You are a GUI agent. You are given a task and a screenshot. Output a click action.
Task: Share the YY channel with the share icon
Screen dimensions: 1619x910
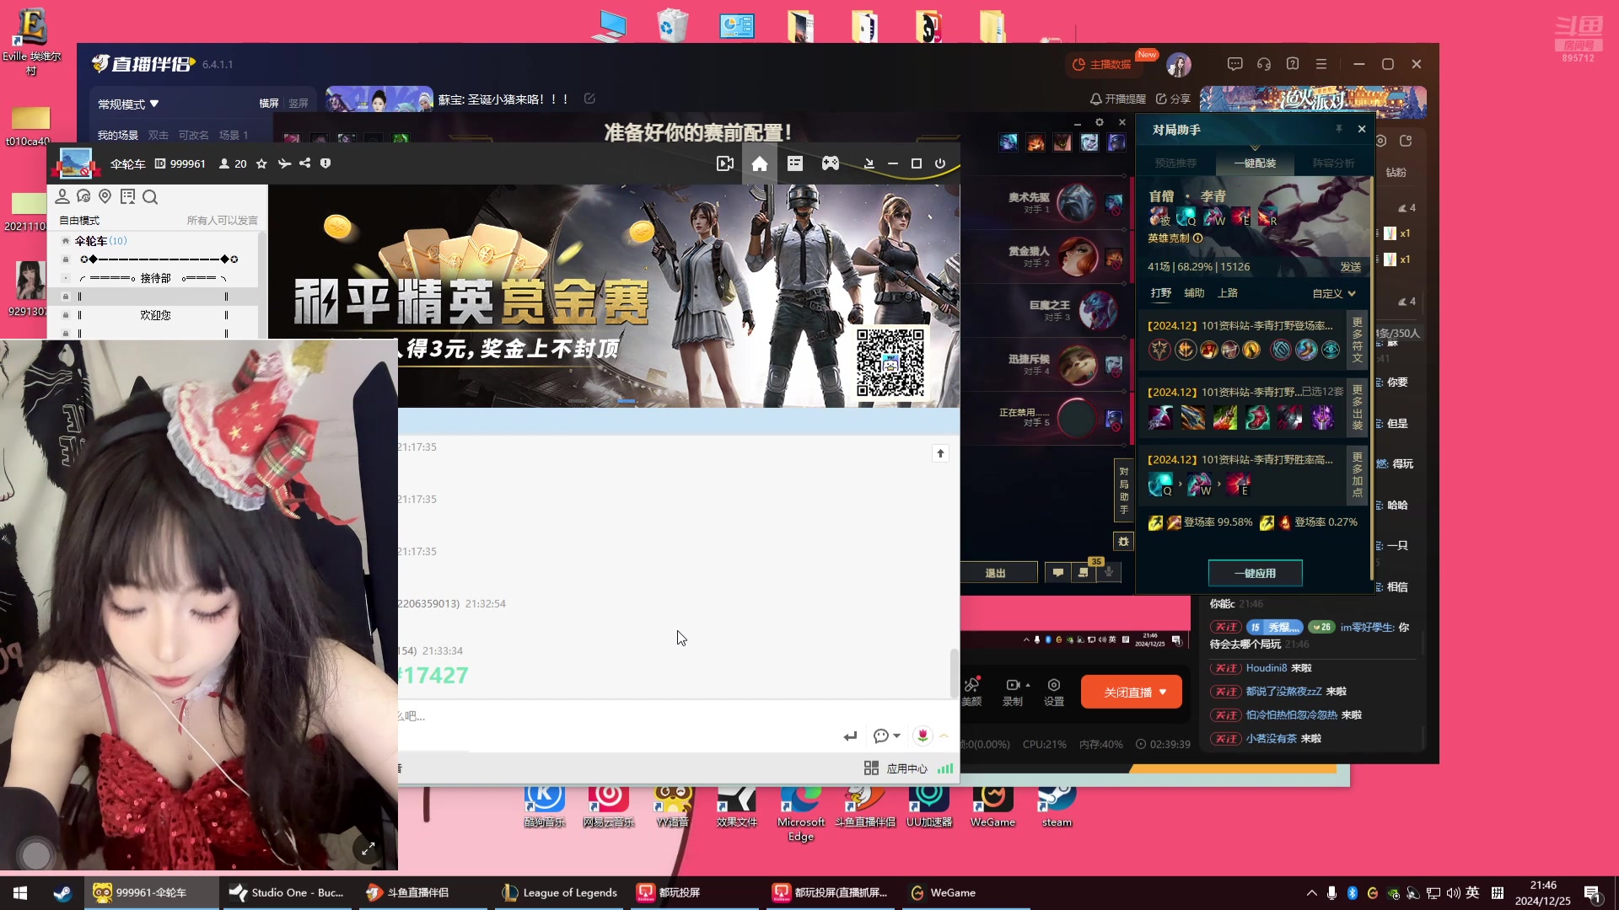(x=304, y=163)
